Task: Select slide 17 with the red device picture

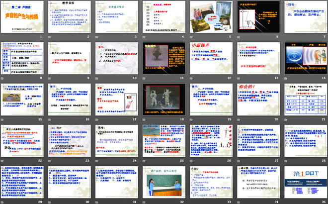Action: 117,101
